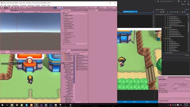Collapse the Game scene in Hierarchy

click(62, 14)
